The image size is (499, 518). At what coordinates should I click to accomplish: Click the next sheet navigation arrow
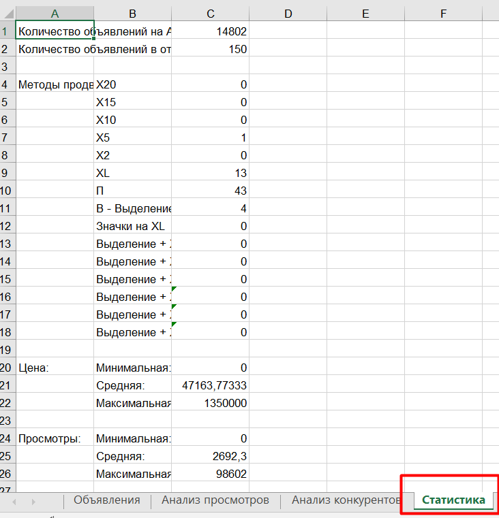click(x=33, y=501)
